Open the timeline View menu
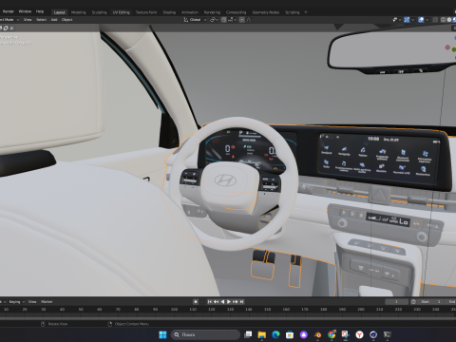 tap(32, 302)
